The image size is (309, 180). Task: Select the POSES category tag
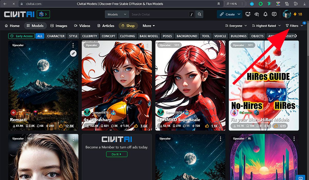167,36
